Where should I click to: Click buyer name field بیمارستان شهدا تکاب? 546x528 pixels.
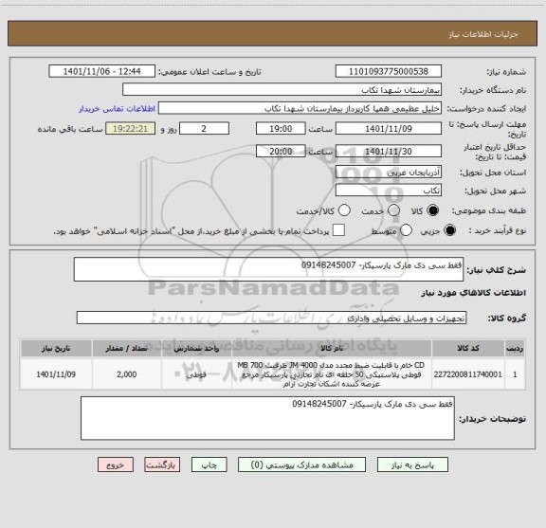click(282, 89)
